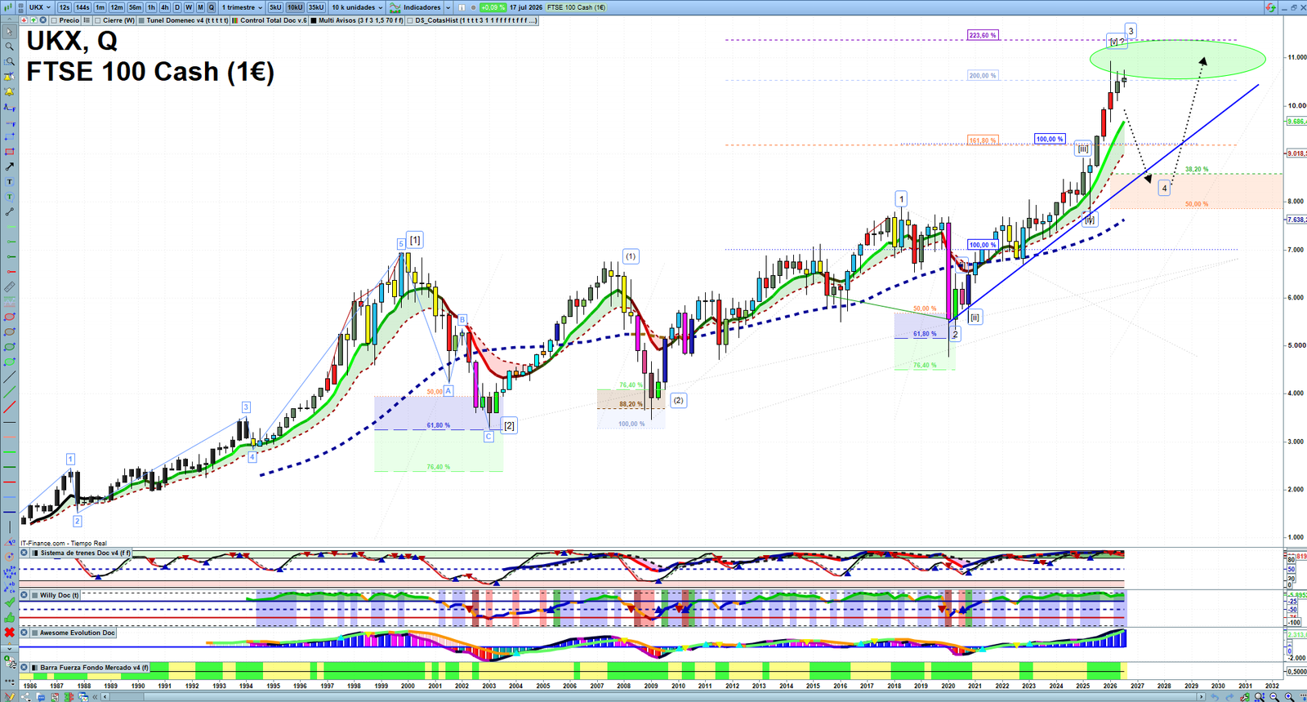This screenshot has height=702, width=1307.
Task: Select the Q quarterly timeframe
Action: [212, 7]
